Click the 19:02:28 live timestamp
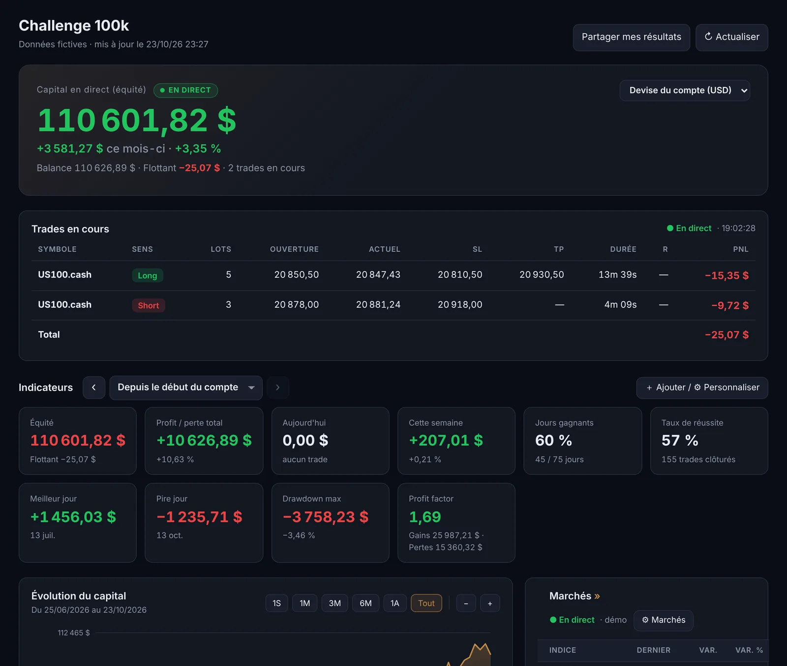 click(738, 229)
